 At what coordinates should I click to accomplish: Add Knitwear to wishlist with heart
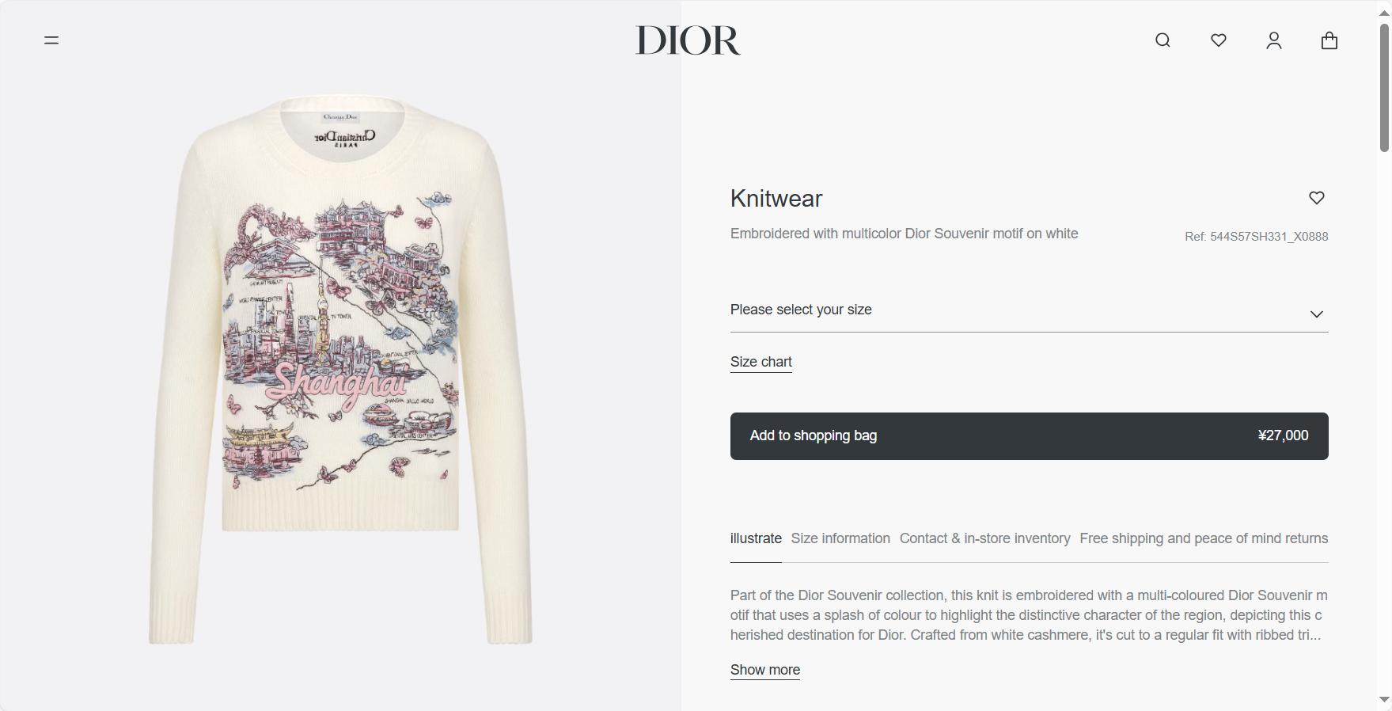1317,198
